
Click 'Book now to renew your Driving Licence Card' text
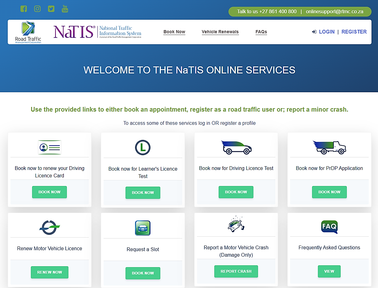(50, 172)
